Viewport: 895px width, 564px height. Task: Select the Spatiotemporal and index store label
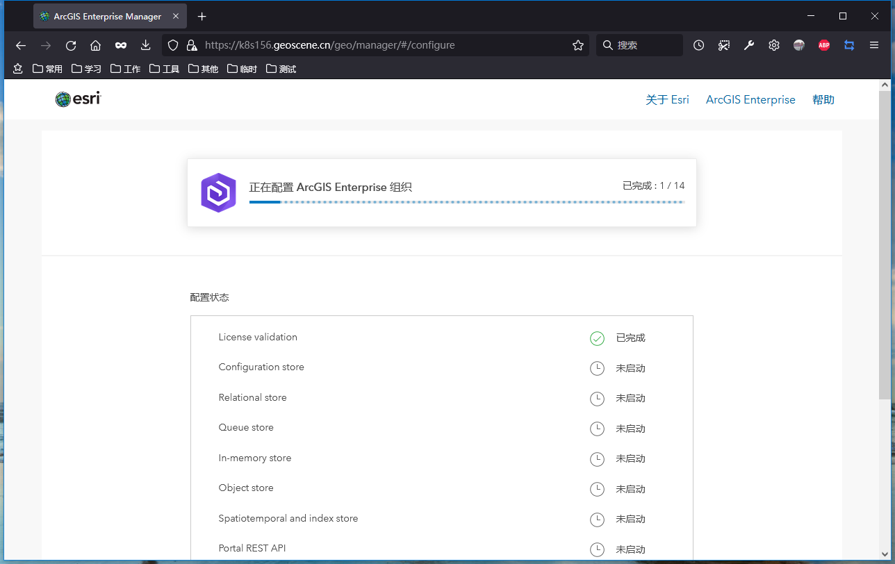pos(288,518)
